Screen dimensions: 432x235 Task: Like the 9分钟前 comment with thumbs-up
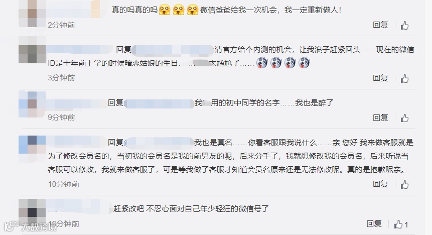[x=404, y=118]
